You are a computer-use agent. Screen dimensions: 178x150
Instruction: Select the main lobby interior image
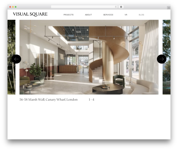click(89, 57)
